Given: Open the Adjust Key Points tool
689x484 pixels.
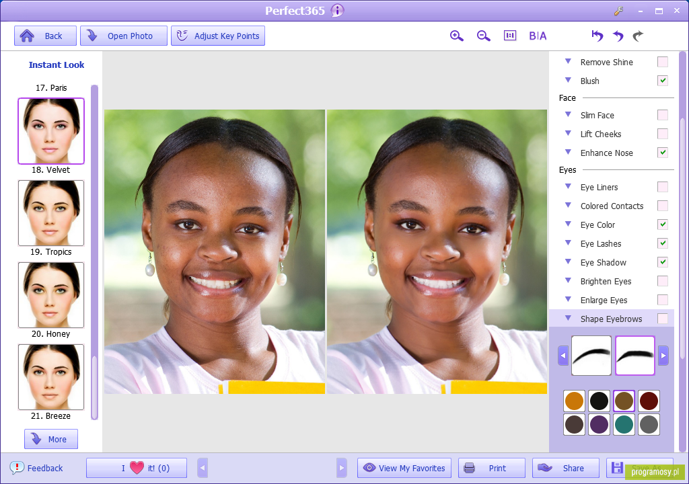Looking at the screenshot, I should click(x=218, y=36).
